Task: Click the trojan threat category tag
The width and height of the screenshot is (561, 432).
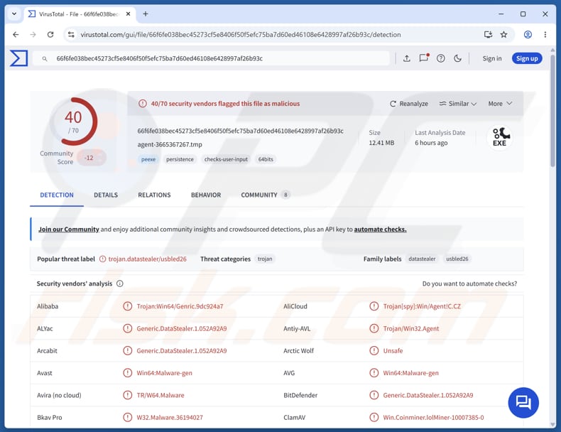Action: point(265,259)
